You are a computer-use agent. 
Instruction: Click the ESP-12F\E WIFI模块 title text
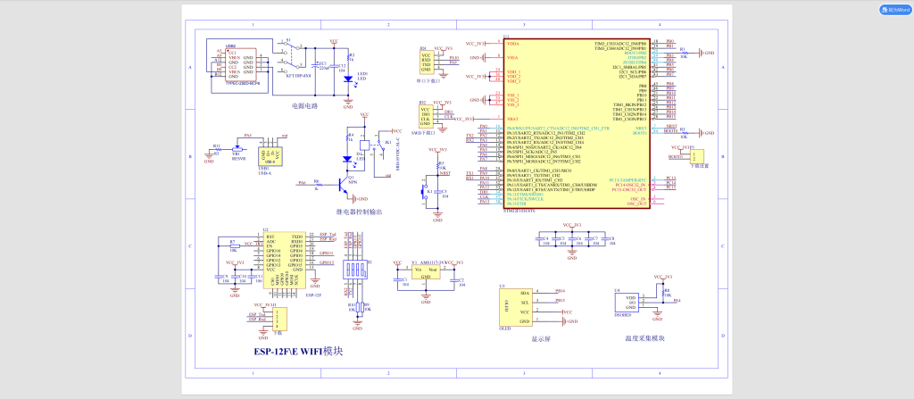point(297,352)
